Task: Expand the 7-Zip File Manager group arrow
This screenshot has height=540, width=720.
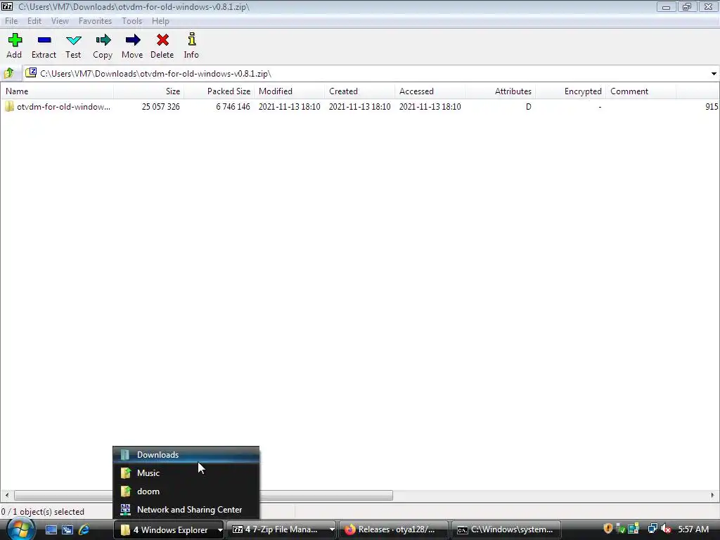Action: [332, 530]
